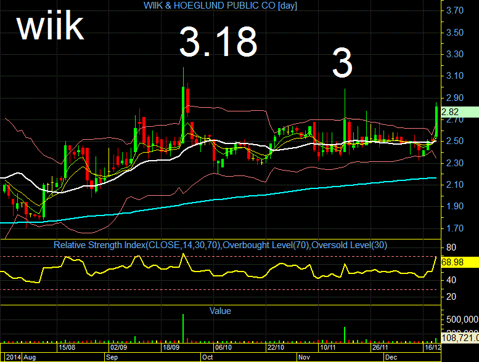Click the tallest green volume bar

183,329
